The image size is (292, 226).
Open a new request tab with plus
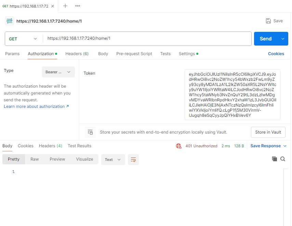tap(65, 6)
